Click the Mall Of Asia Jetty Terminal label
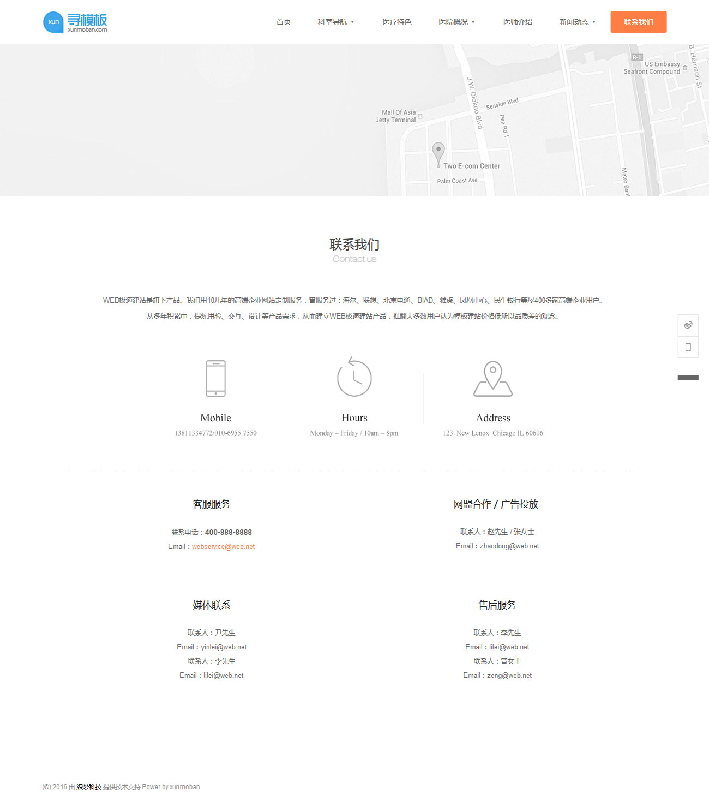The width and height of the screenshot is (709, 799). [x=395, y=116]
